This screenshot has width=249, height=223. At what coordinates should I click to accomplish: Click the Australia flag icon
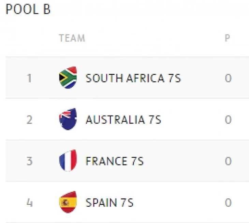coord(68,120)
